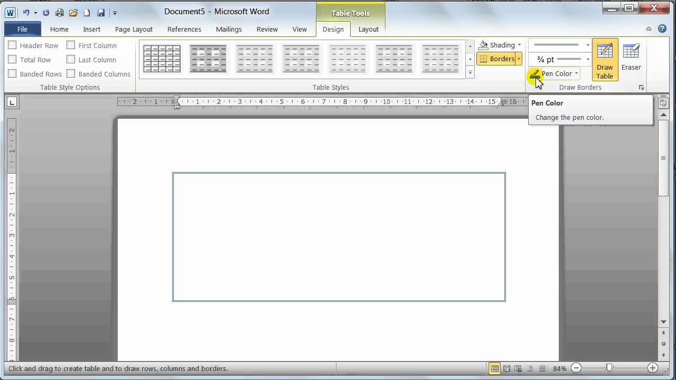Click the Redo icon in Quick Access Toolbar
Viewport: 676px width, 380px height.
coord(46,12)
